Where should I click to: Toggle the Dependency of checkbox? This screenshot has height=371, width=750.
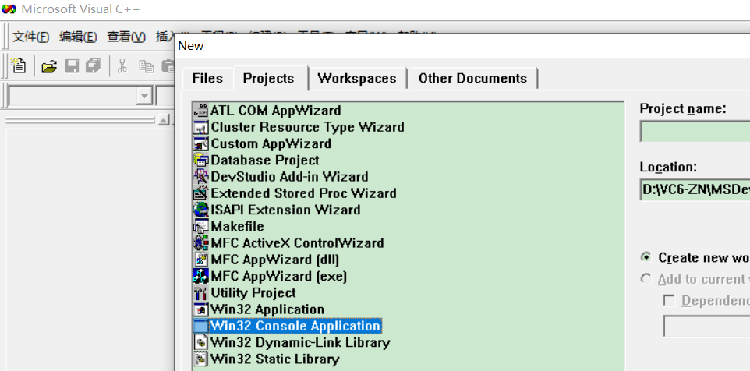pyautogui.click(x=669, y=301)
